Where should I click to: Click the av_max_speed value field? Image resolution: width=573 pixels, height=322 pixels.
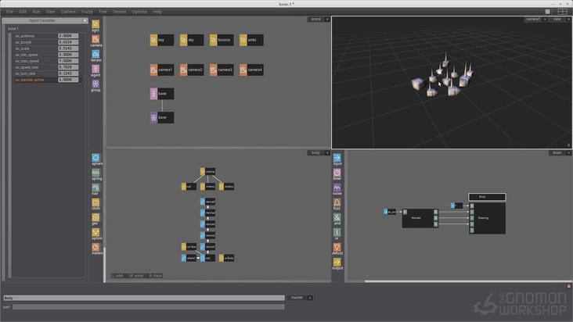point(68,60)
